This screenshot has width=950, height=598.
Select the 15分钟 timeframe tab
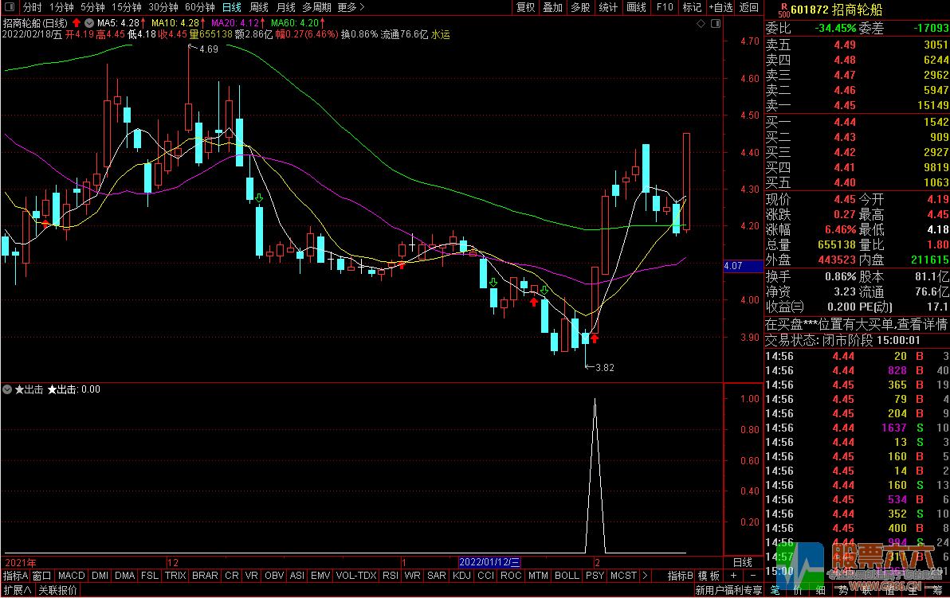tap(127, 7)
